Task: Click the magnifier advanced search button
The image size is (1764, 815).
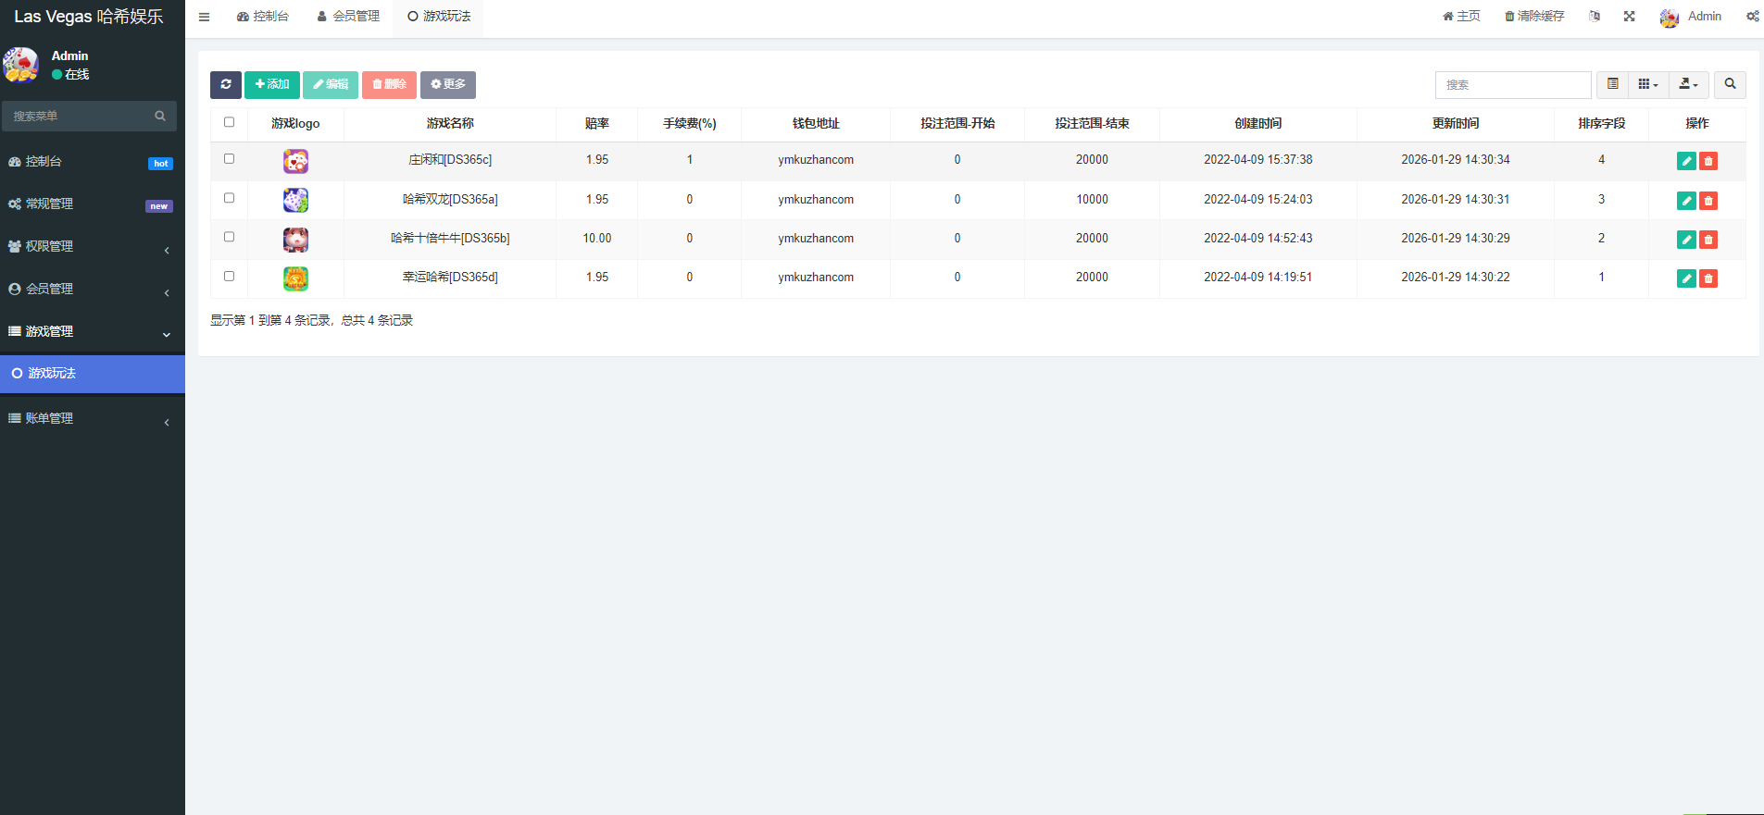Action: pyautogui.click(x=1730, y=84)
